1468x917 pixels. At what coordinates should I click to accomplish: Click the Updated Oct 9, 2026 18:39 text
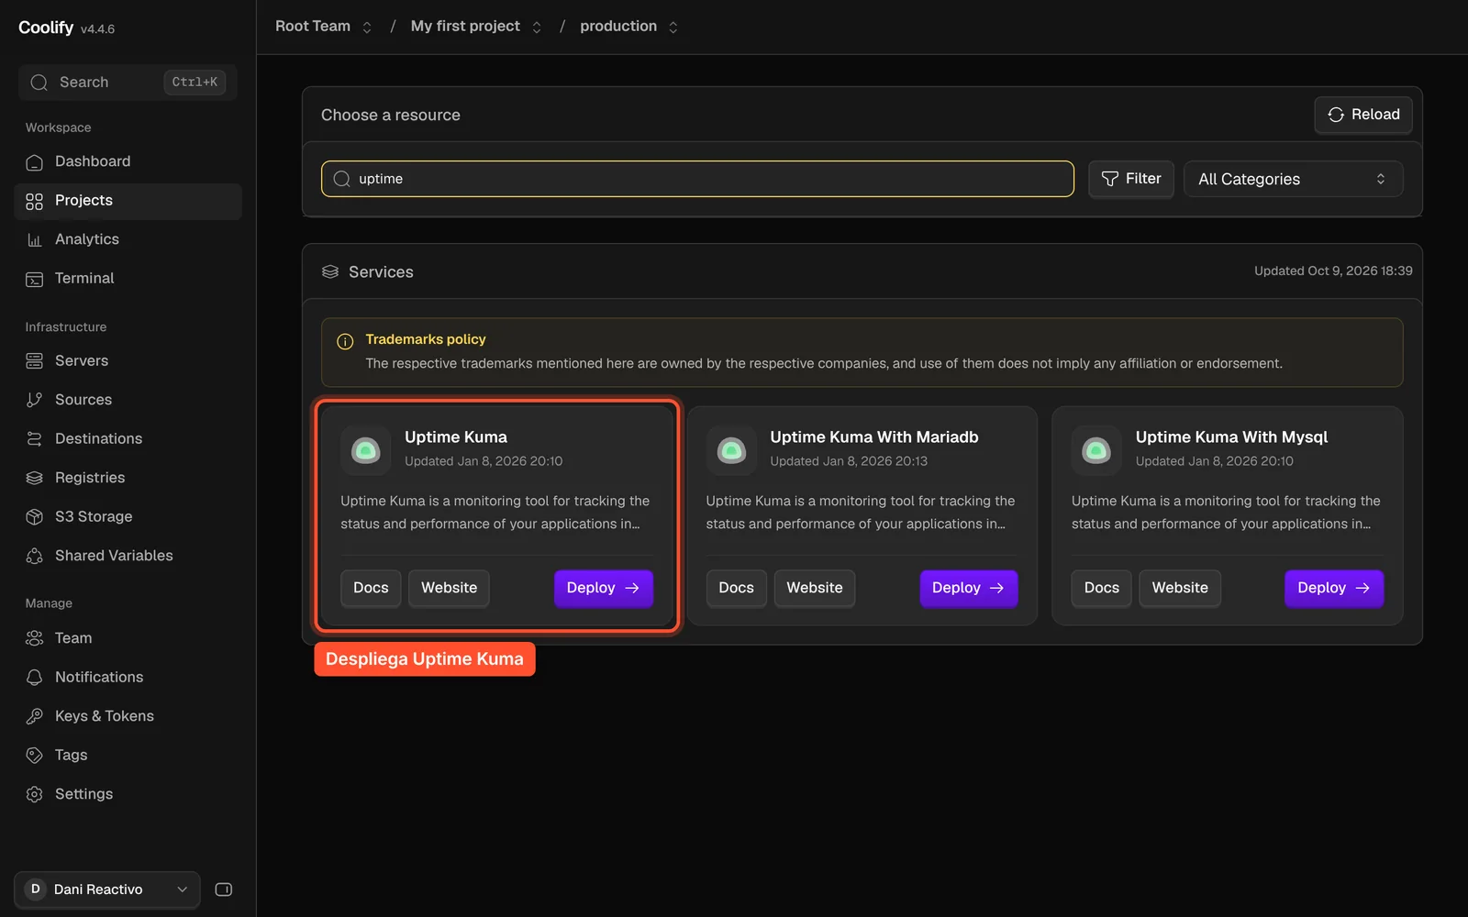(x=1333, y=271)
